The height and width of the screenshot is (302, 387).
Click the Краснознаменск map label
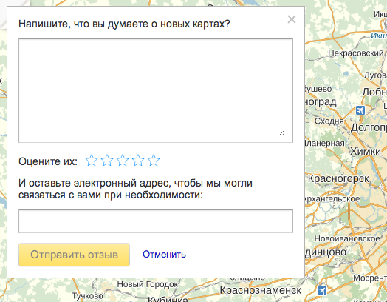pyautogui.click(x=261, y=290)
